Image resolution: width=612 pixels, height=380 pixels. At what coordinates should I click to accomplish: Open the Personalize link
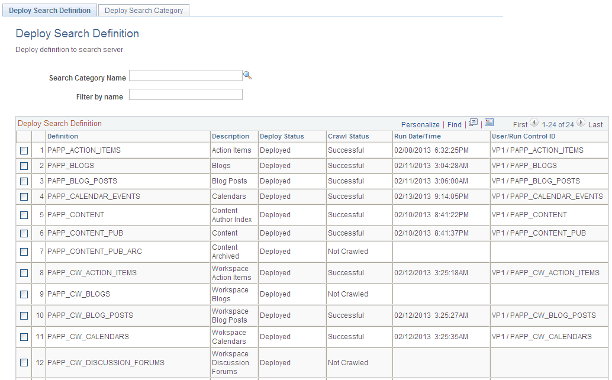coord(420,124)
